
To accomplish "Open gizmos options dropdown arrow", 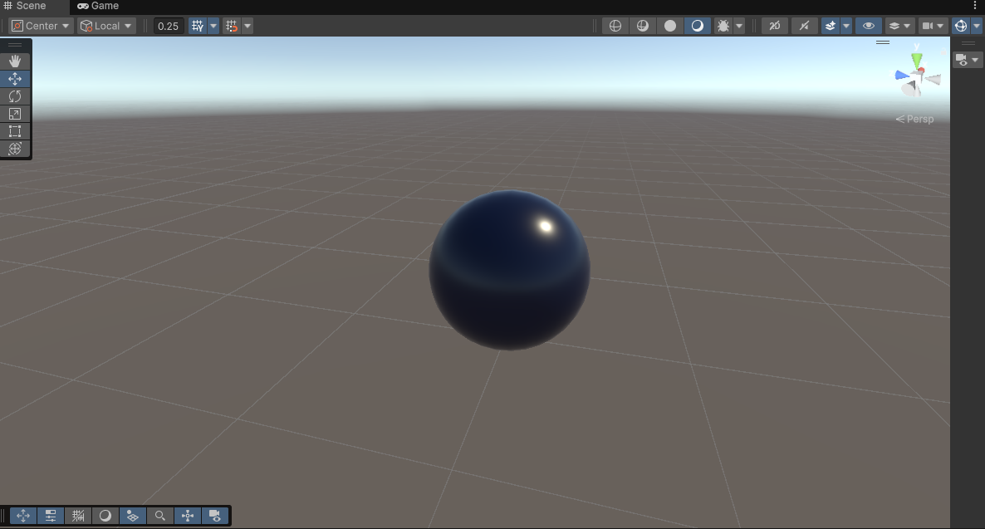I will pos(977,26).
